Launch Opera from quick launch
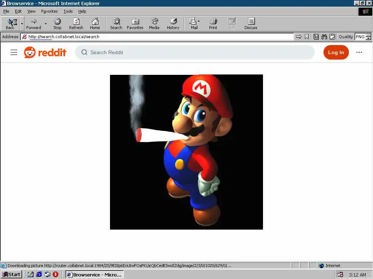The height and width of the screenshot is (279, 373). [55, 275]
